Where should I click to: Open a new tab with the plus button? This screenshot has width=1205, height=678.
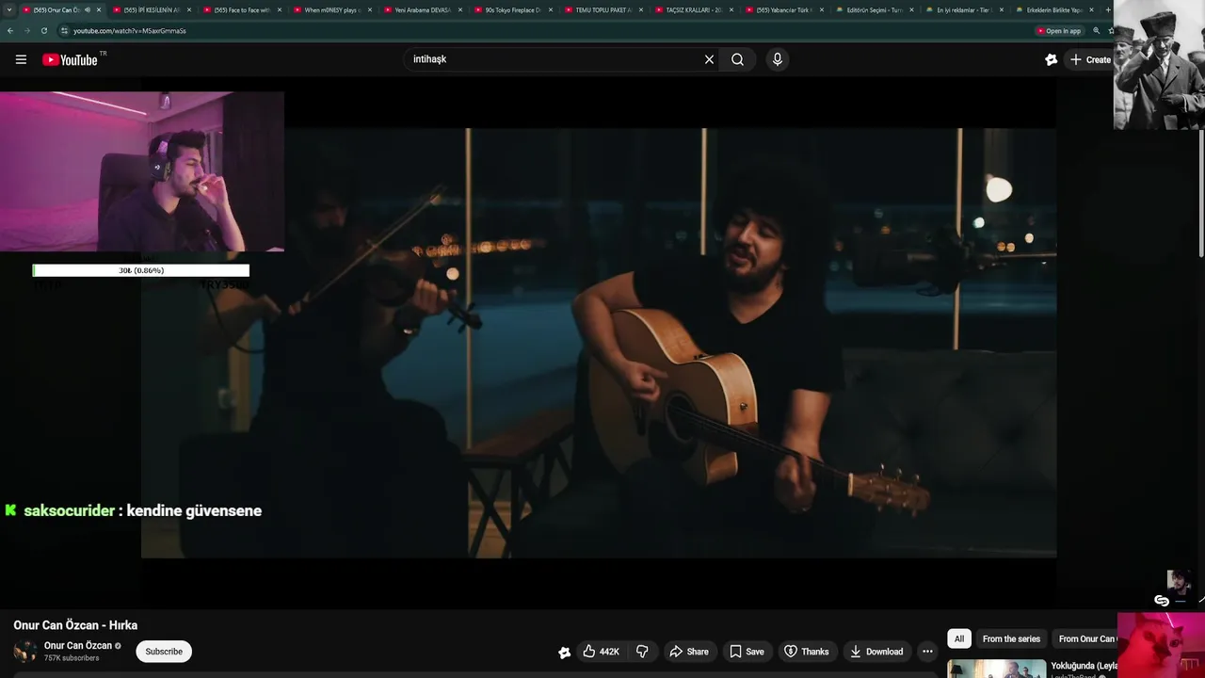[x=1108, y=9]
